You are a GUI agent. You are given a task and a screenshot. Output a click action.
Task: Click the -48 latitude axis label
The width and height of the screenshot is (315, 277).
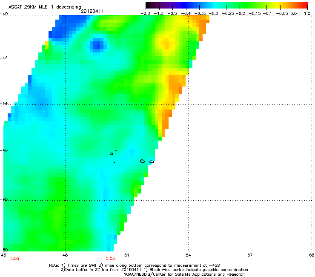coord(4,199)
